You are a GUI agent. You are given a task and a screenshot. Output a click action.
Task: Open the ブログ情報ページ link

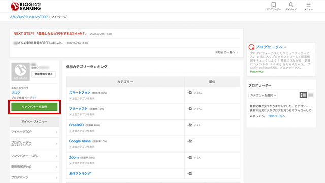[22, 98]
